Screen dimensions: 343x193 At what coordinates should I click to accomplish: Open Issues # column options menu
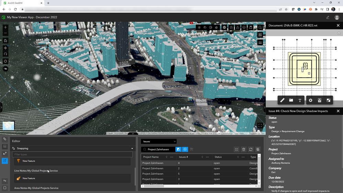pos(207,157)
